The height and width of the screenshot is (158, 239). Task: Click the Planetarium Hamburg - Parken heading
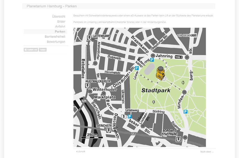[x=51, y=6]
